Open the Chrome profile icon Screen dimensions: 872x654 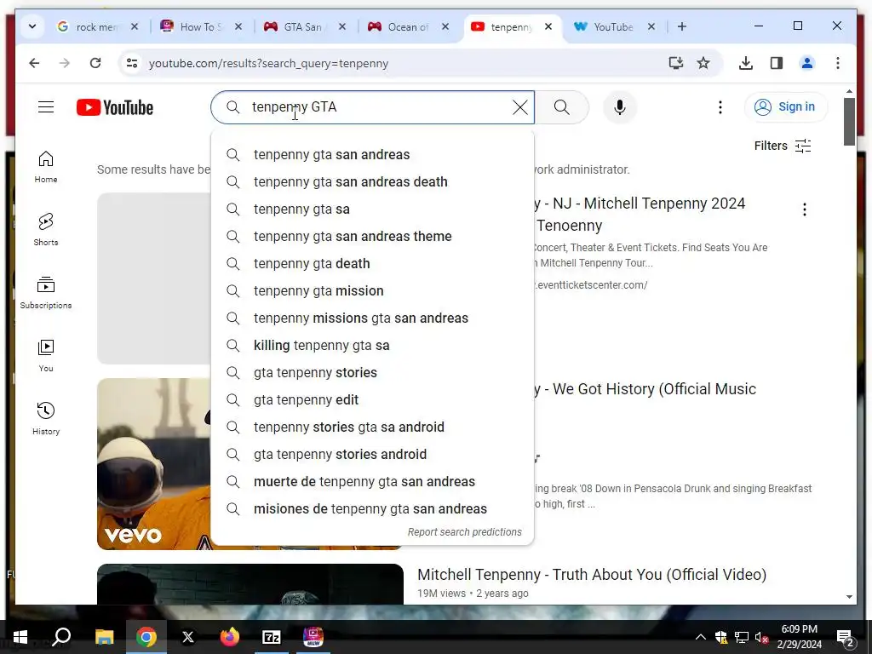807,63
